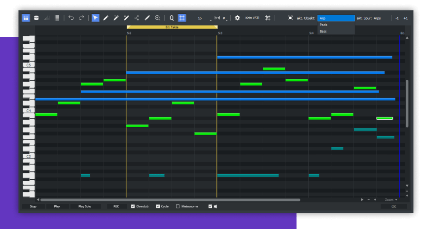
Task: Click the C5 piano key
Action: [x=28, y=65]
